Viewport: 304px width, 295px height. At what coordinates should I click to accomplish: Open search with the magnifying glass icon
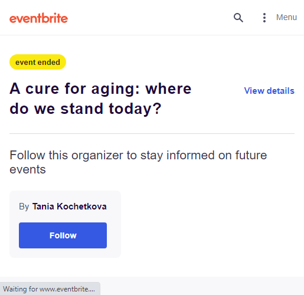(x=238, y=18)
